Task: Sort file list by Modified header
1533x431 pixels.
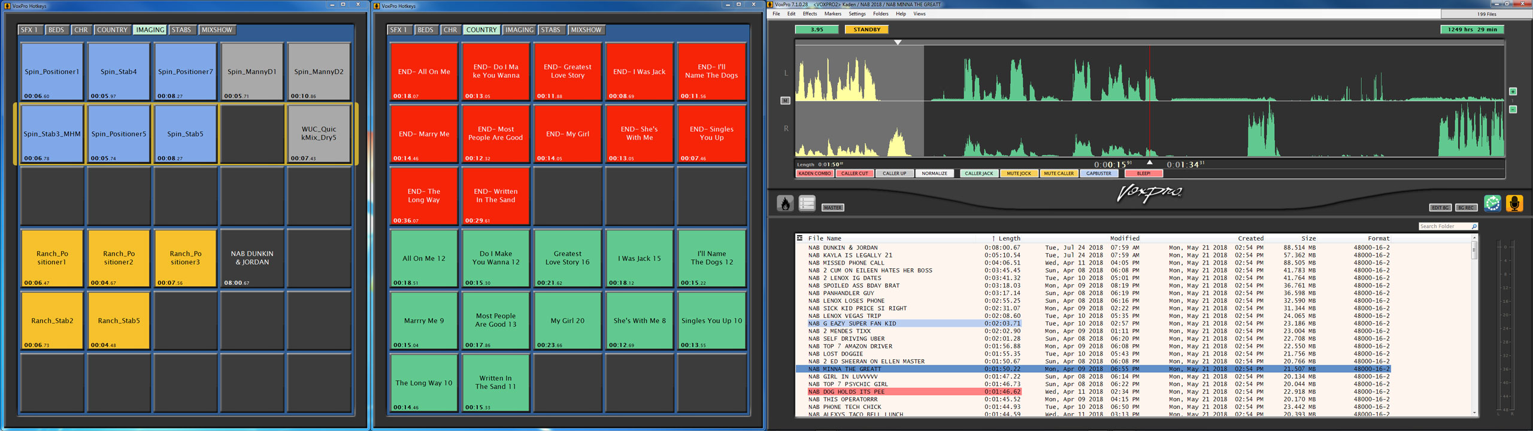Action: (1125, 238)
